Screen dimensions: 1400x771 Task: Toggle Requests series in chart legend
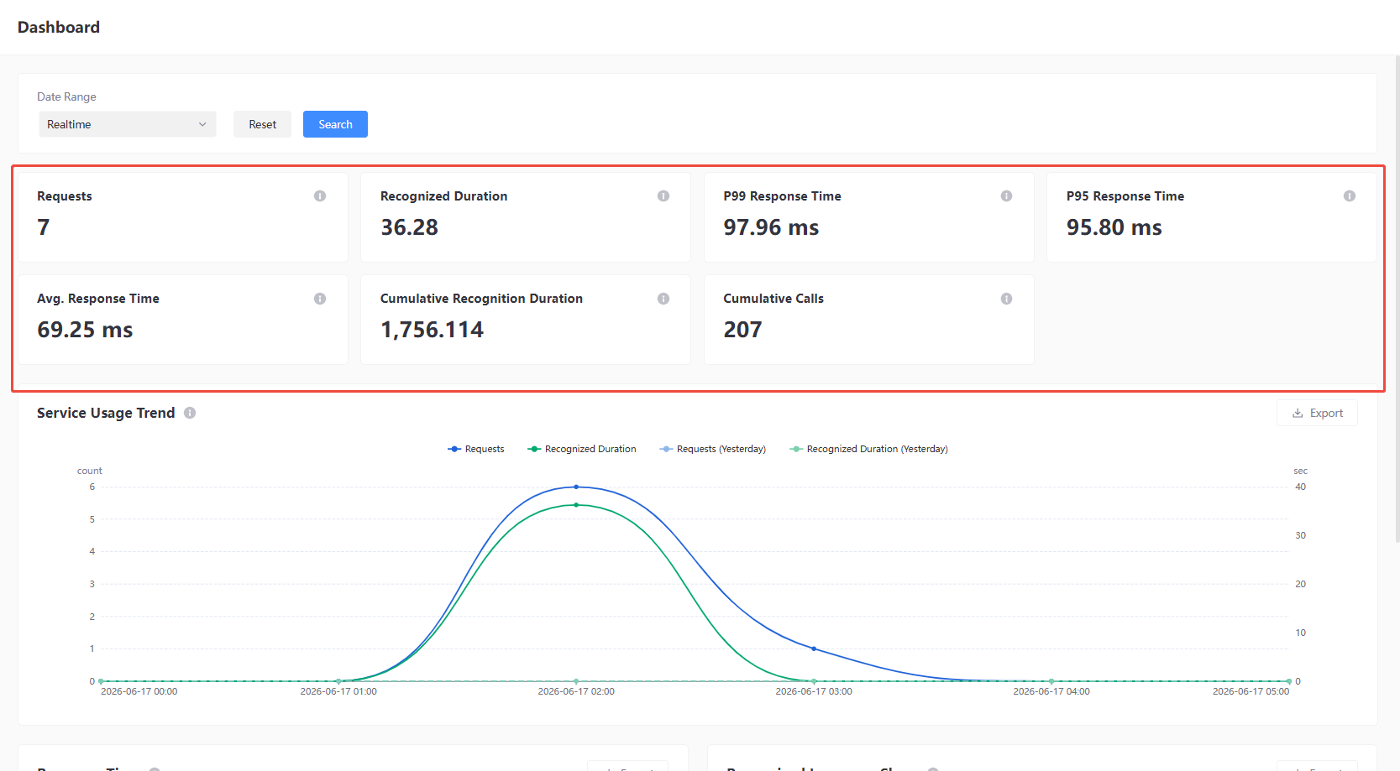pos(476,449)
